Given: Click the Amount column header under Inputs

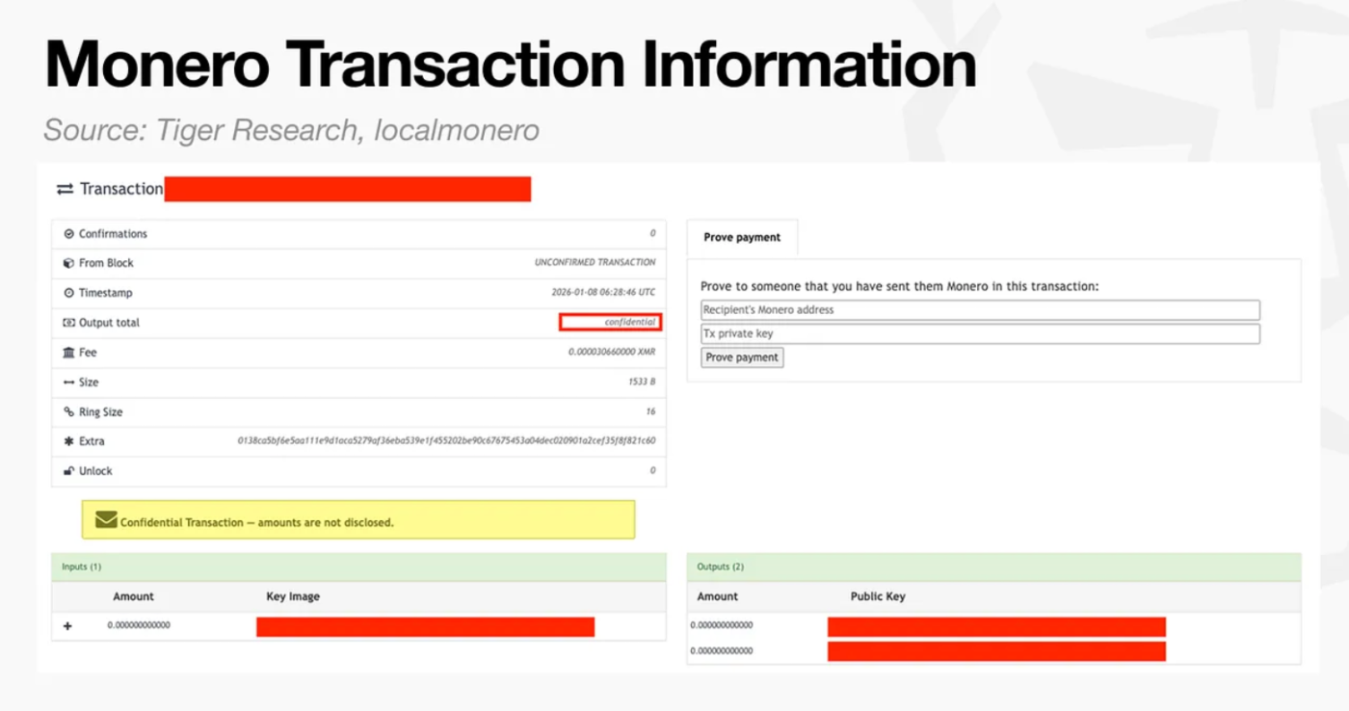Looking at the screenshot, I should (x=133, y=597).
